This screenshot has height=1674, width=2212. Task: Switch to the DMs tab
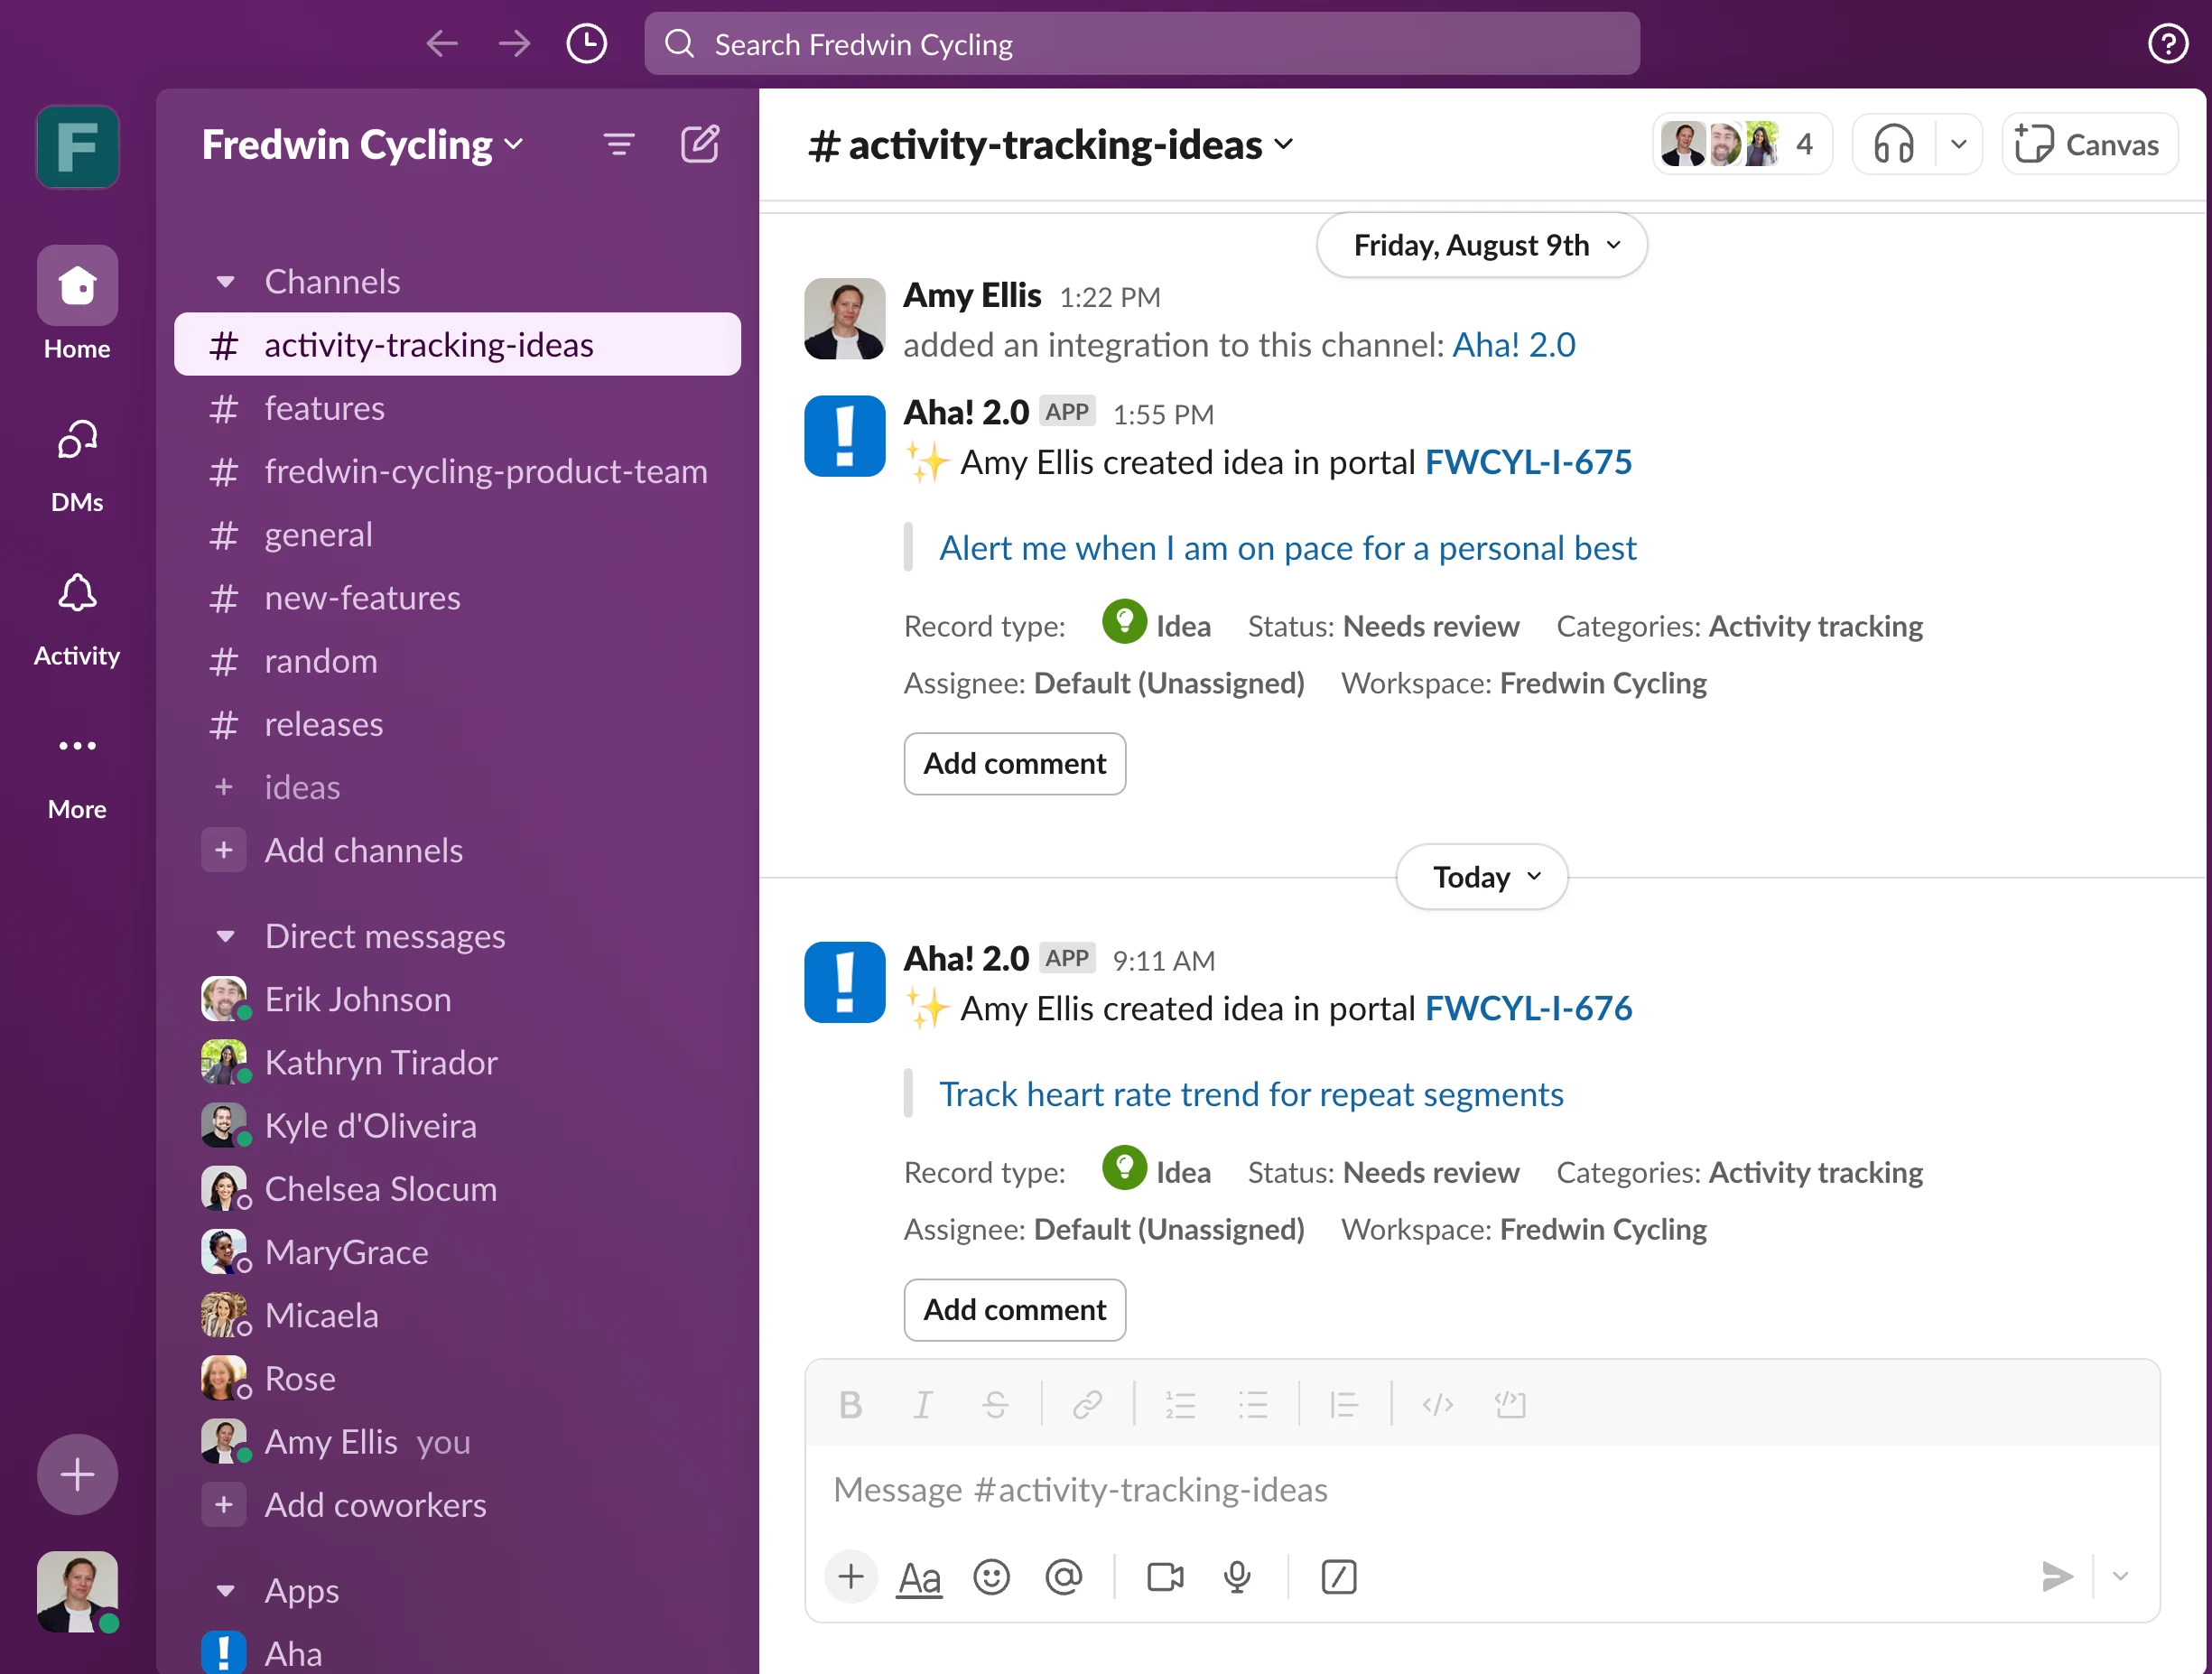pos(77,465)
